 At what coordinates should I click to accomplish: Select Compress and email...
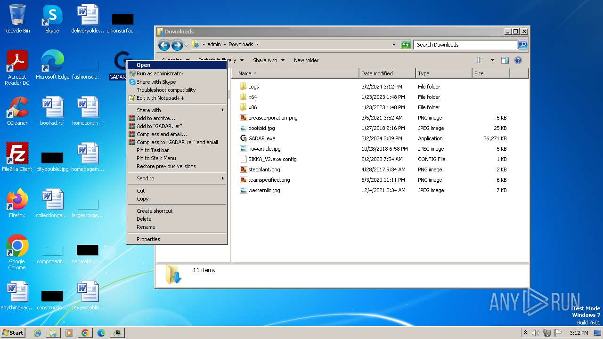[x=177, y=134]
